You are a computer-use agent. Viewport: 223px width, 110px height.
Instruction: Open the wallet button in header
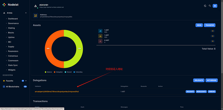[x=215, y=6]
